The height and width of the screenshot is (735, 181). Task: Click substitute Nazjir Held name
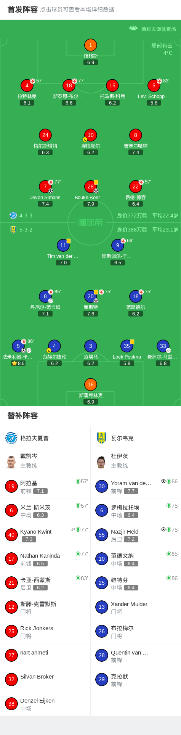(x=125, y=531)
